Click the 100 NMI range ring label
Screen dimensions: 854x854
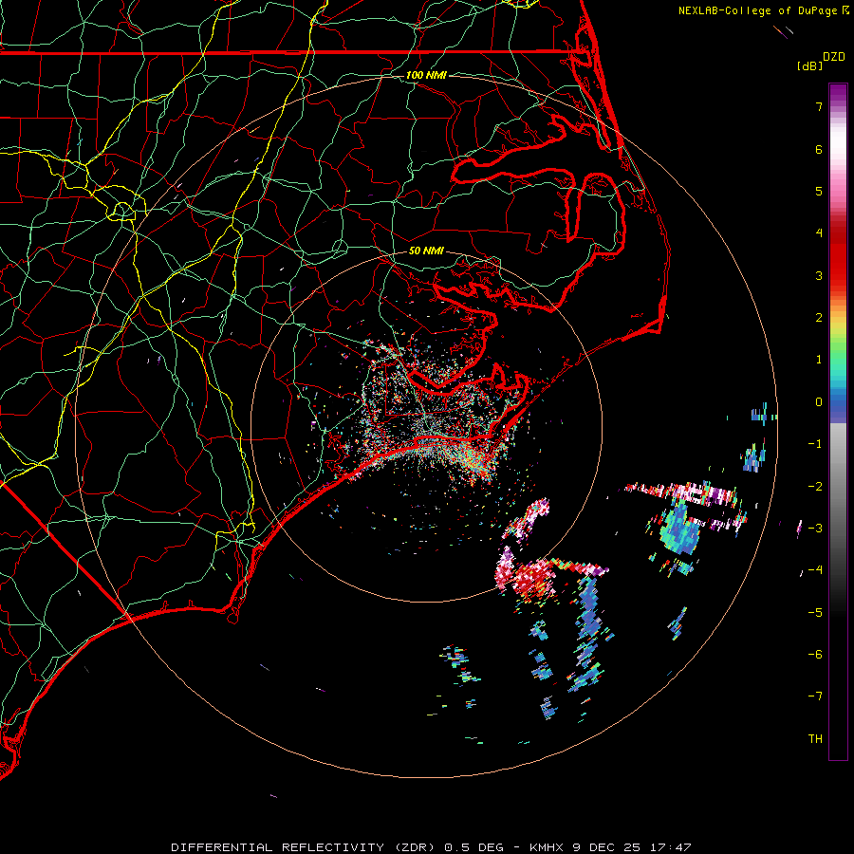tap(426, 75)
